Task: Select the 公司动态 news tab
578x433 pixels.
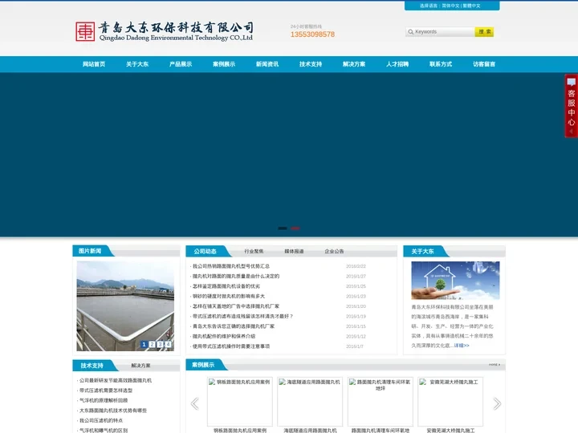Action: point(206,252)
